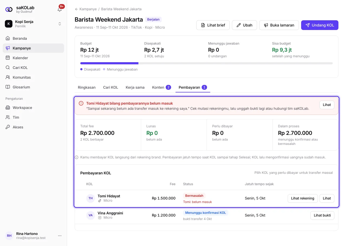Click the back arrow beside Kampanye breadcrumb
Screen dimensions: 346x246
pos(76,9)
